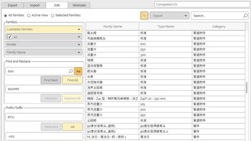Viewport: 251px width, 141px height.
Task: Click the Replace button
Action: pyautogui.click(x=51, y=98)
